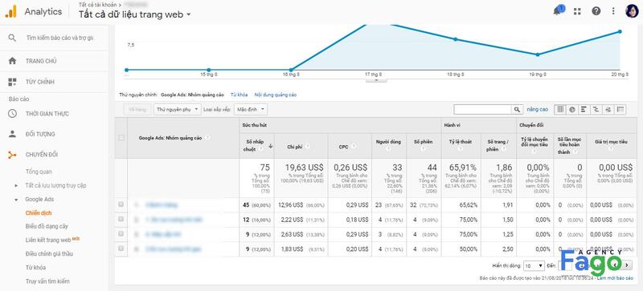Switch to term cloud view icon
The height and width of the screenshot is (291, 643).
tap(608, 109)
